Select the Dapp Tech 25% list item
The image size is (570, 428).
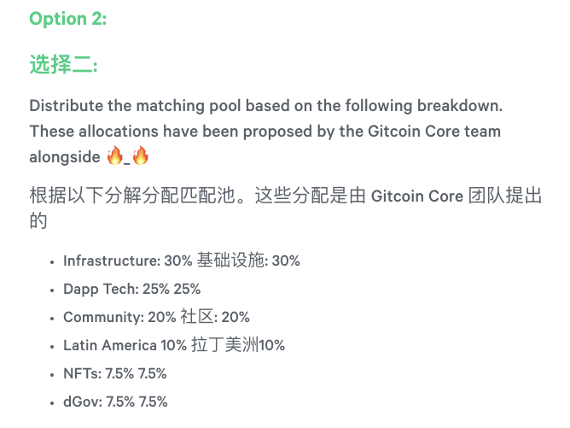coord(131,289)
